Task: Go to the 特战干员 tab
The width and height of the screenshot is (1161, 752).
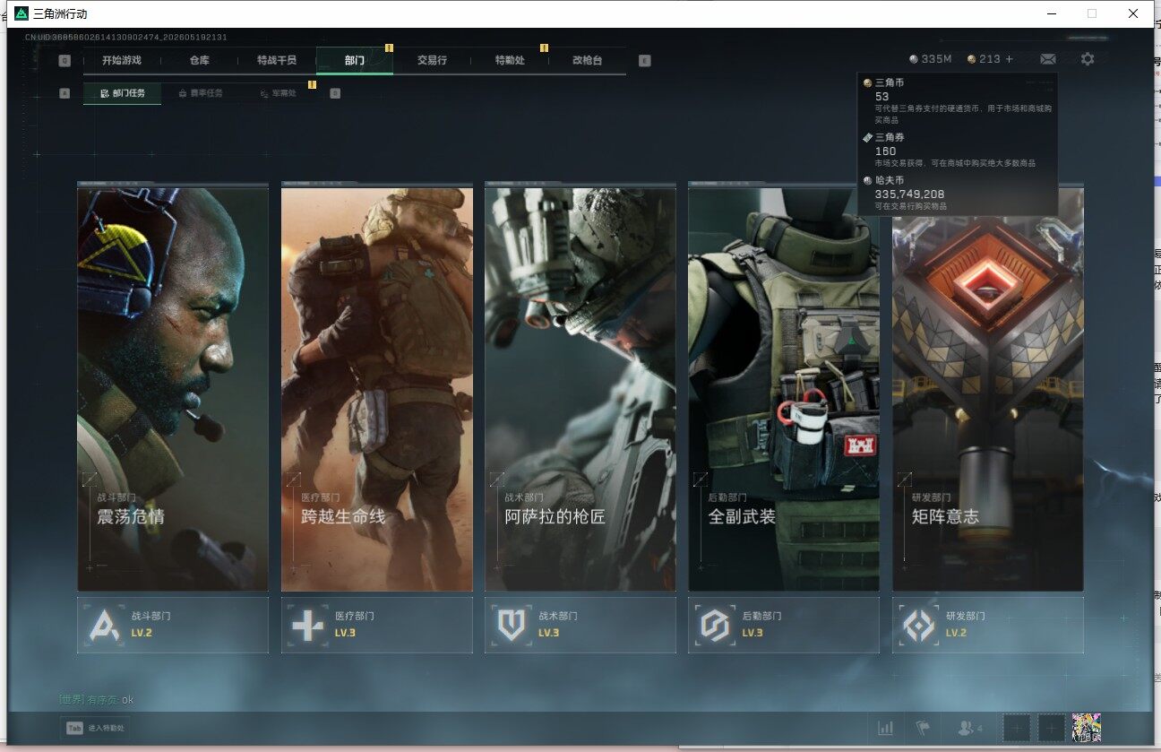Action: 277,60
